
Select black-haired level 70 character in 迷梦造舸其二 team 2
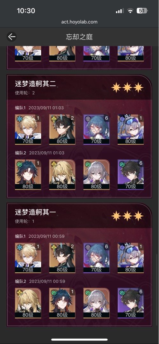pyautogui.click(x=130, y=175)
